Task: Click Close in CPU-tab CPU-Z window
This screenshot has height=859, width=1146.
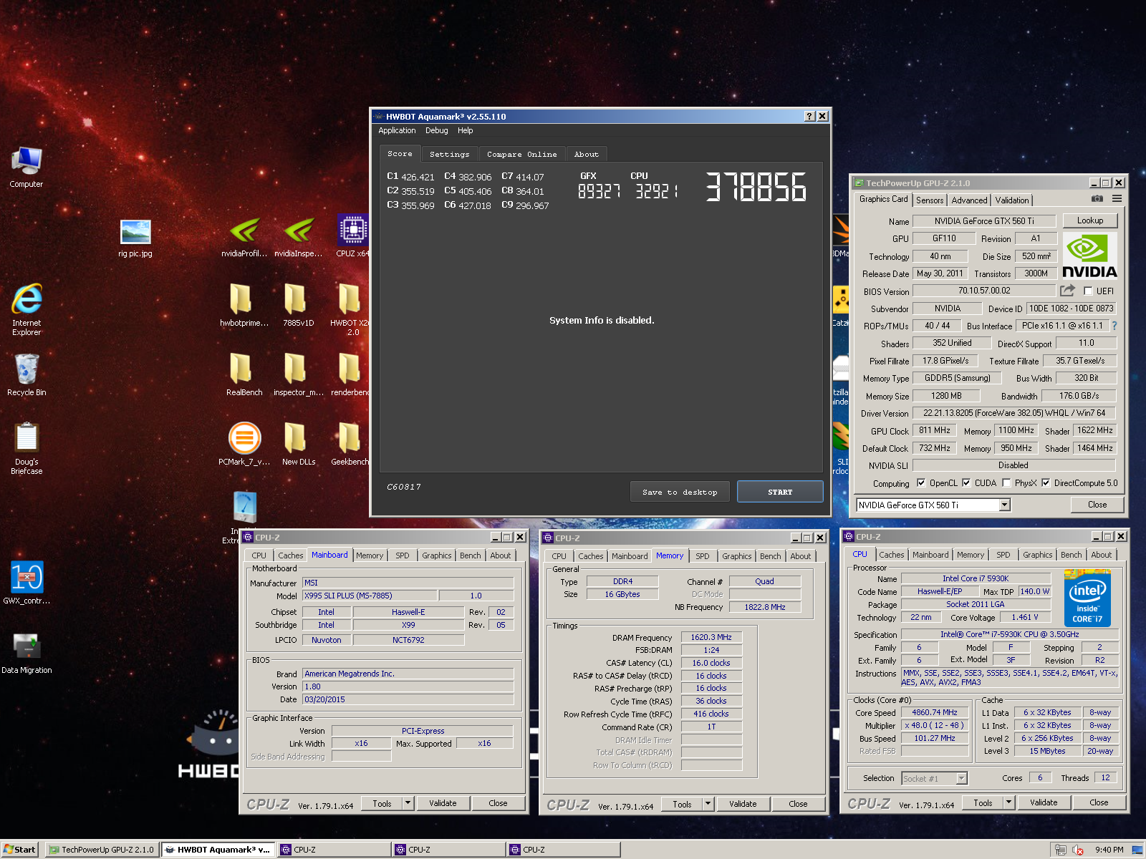Action: (1099, 802)
